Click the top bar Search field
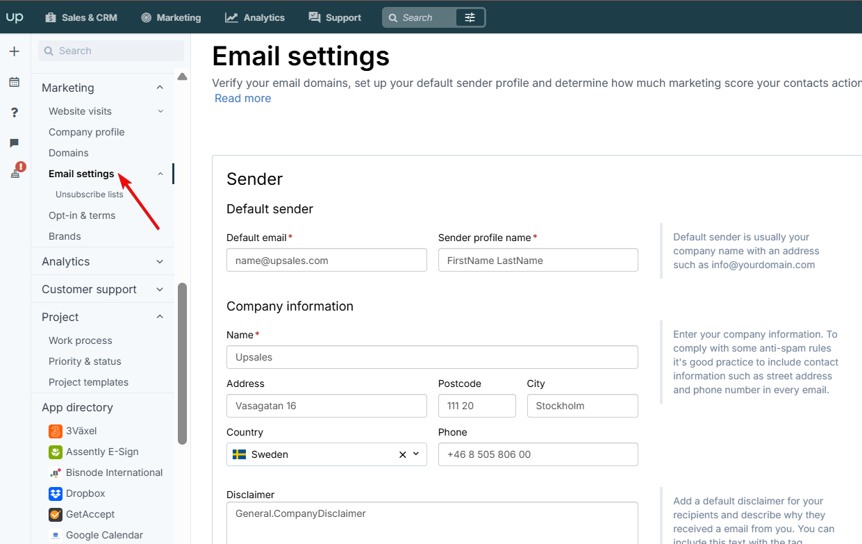The width and height of the screenshot is (862, 544). pos(420,17)
